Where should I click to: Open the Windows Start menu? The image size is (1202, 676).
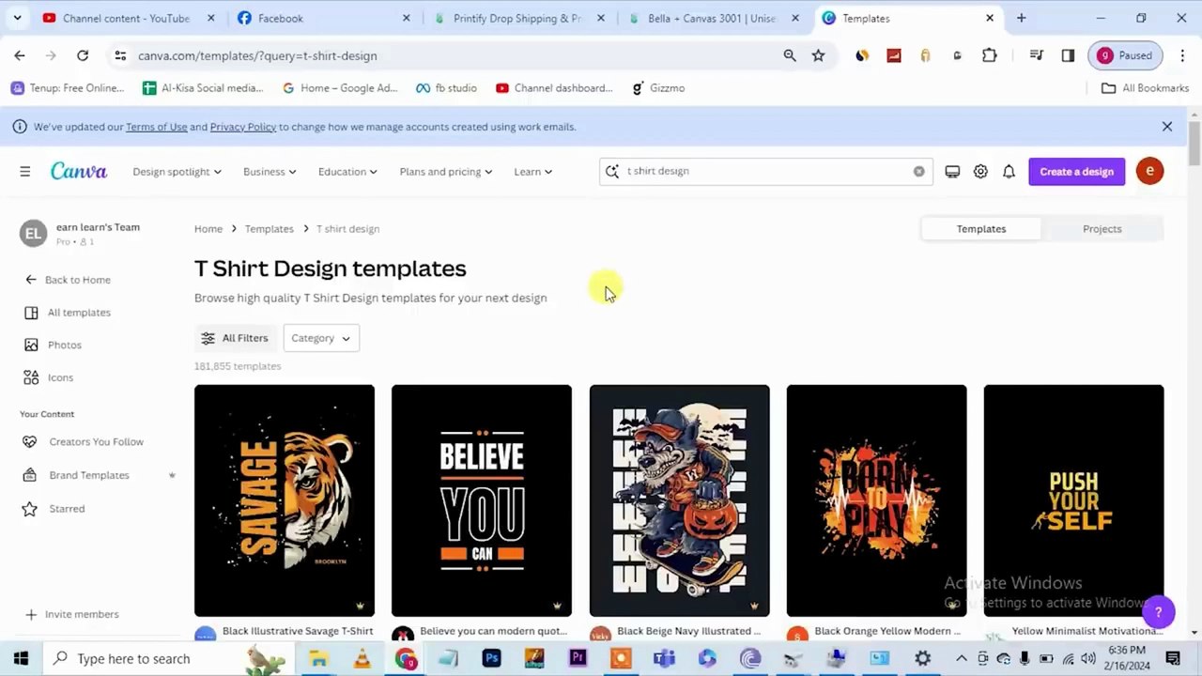point(21,658)
